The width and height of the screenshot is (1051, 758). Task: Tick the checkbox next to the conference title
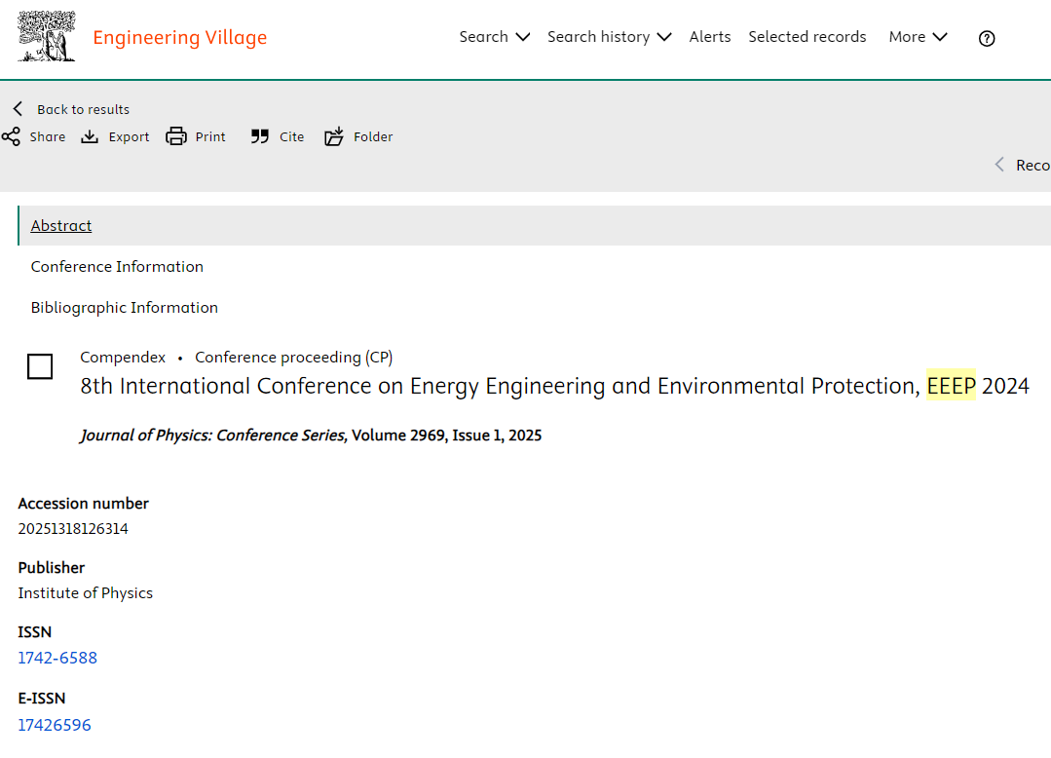(x=40, y=366)
